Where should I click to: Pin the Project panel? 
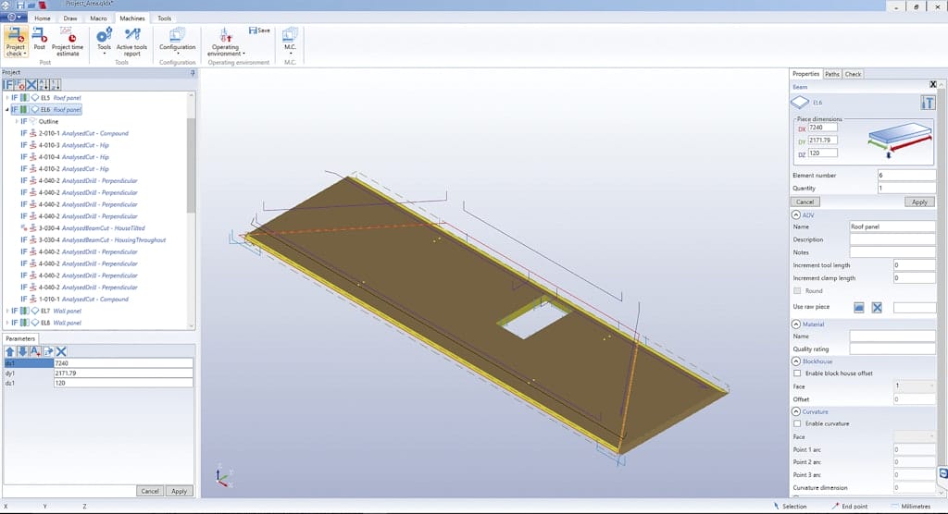coord(192,72)
